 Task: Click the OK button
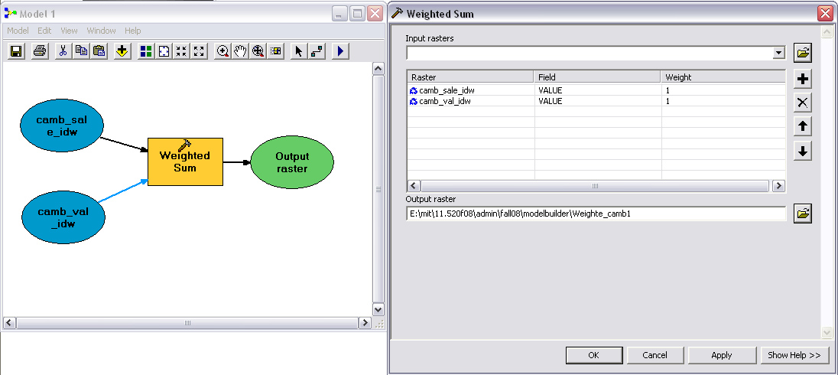pyautogui.click(x=593, y=355)
